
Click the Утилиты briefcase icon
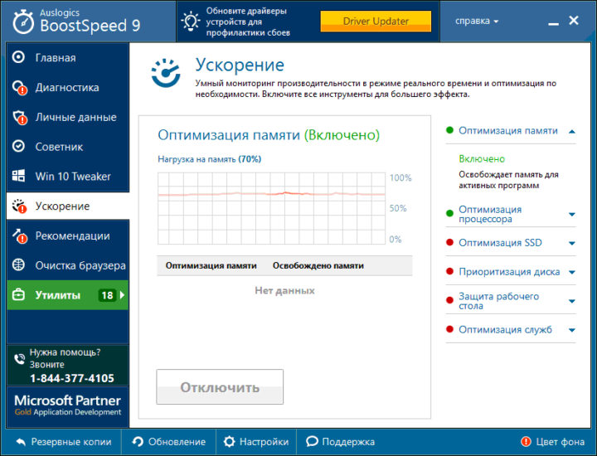point(19,295)
